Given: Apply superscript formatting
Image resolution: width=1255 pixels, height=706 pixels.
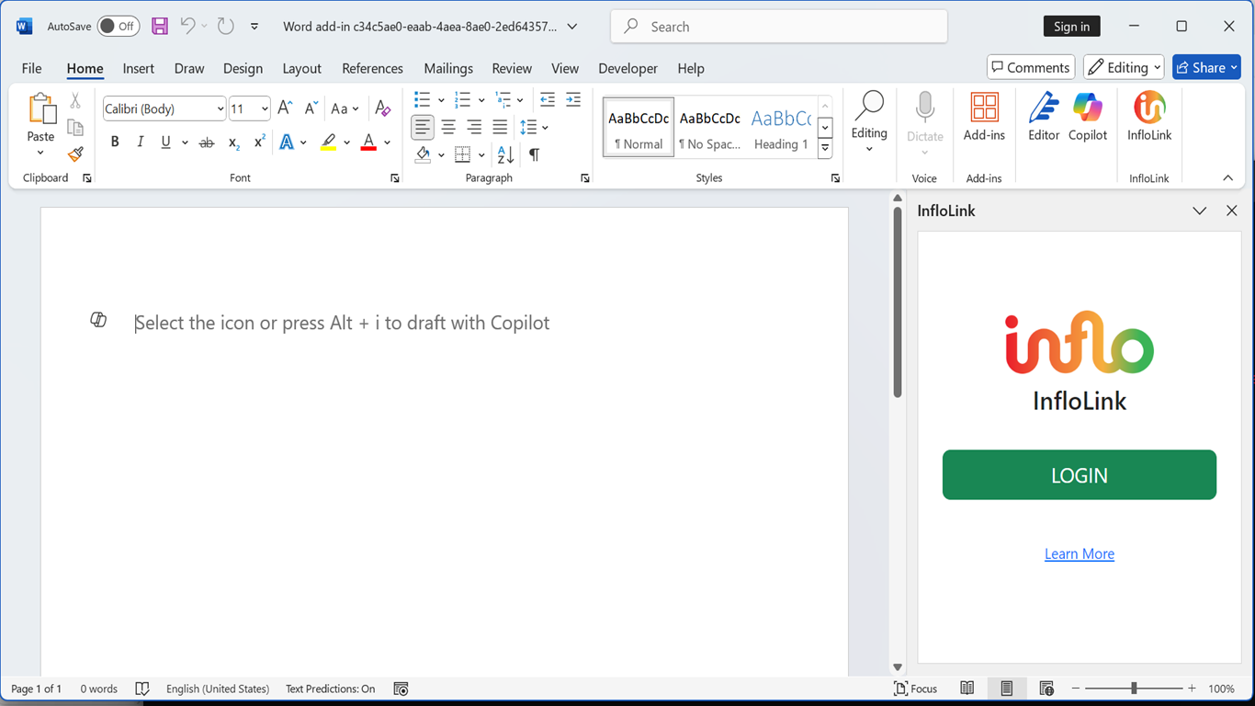Looking at the screenshot, I should point(259,142).
